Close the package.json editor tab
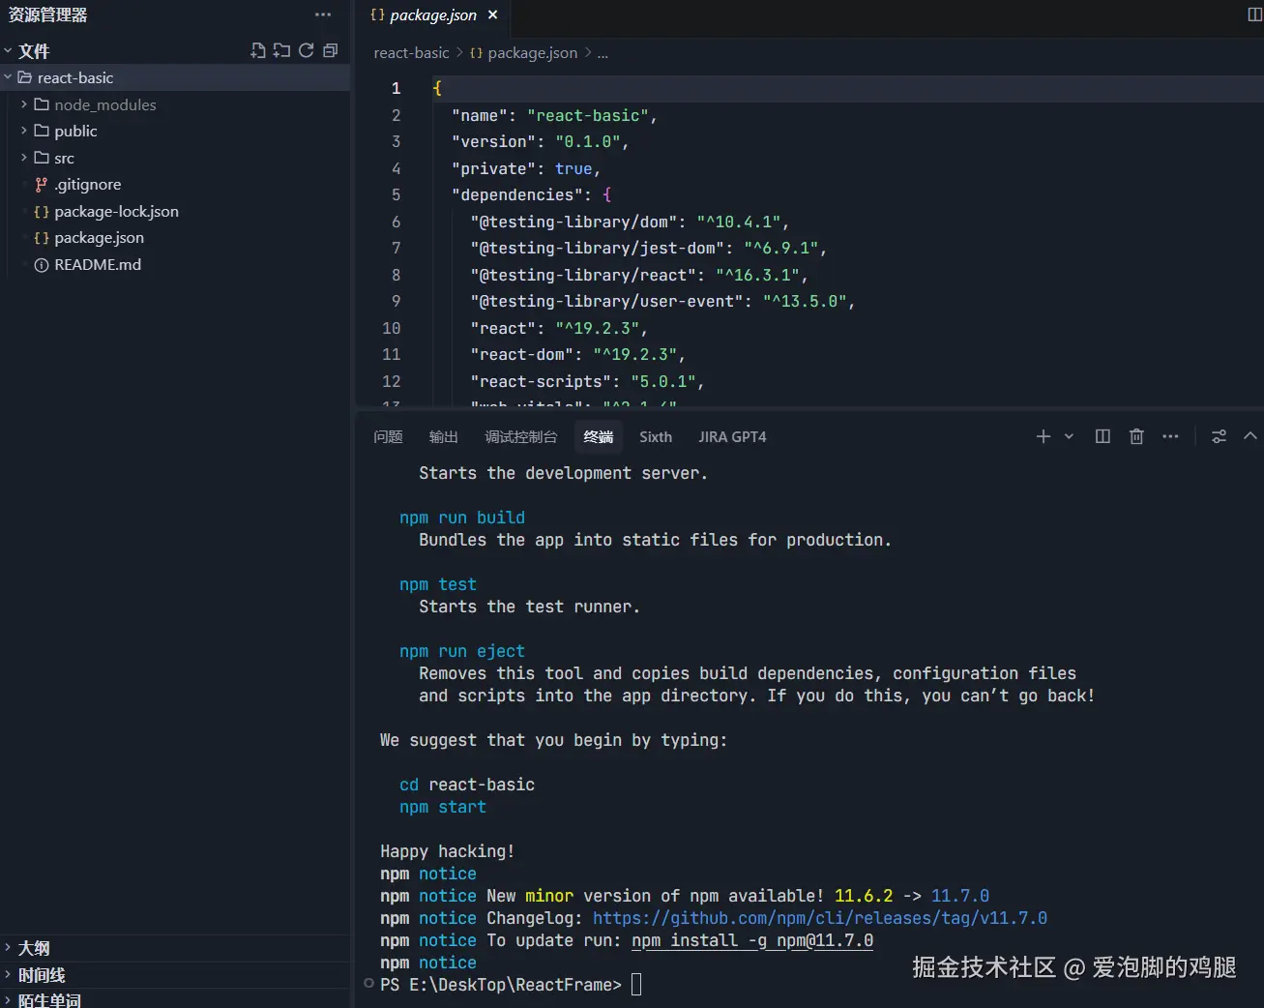The height and width of the screenshot is (1008, 1264). (492, 15)
